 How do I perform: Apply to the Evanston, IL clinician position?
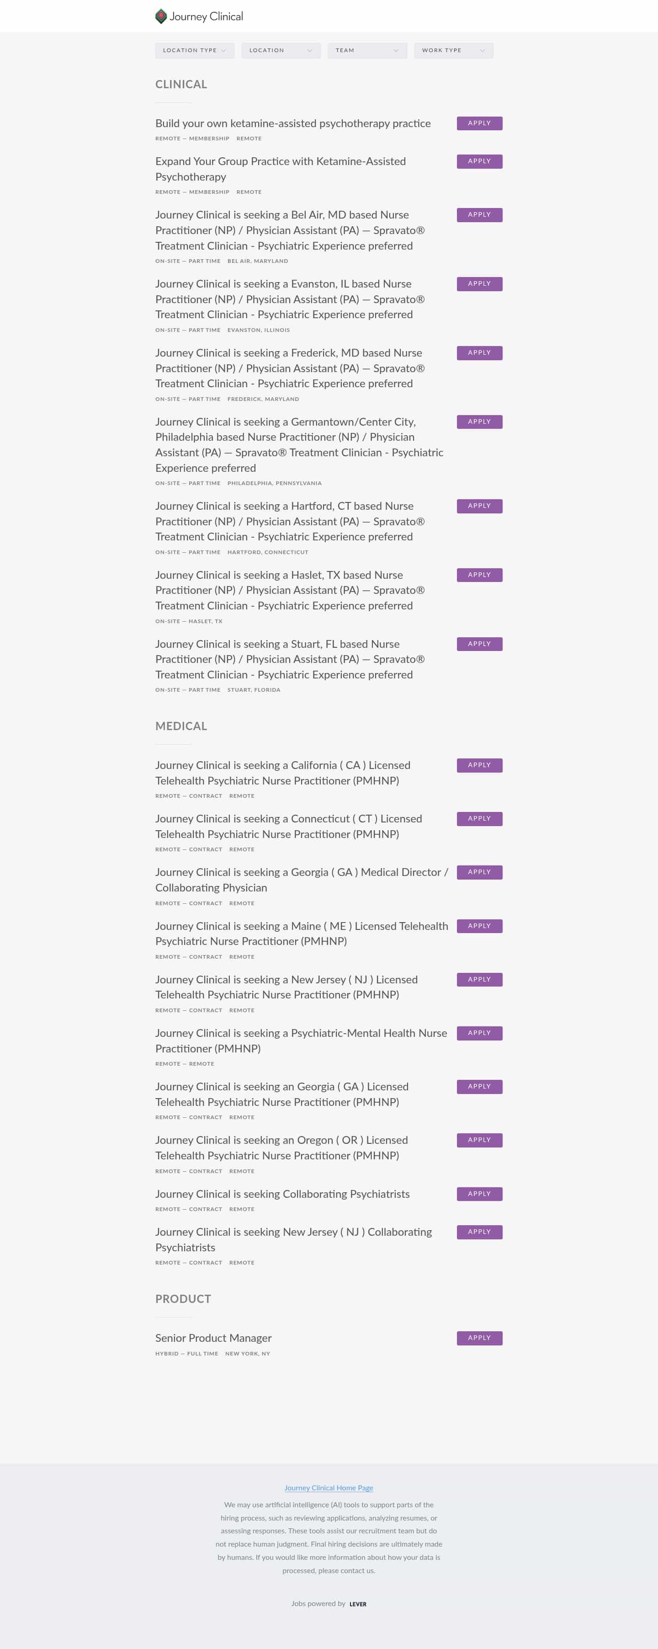click(x=479, y=283)
